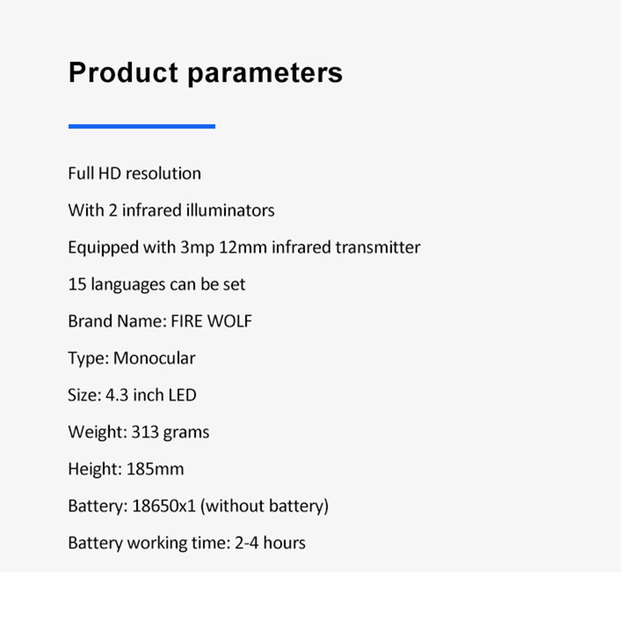Click the "Product parameters" heading
Image resolution: width=621 pixels, height=621 pixels.
(x=205, y=72)
